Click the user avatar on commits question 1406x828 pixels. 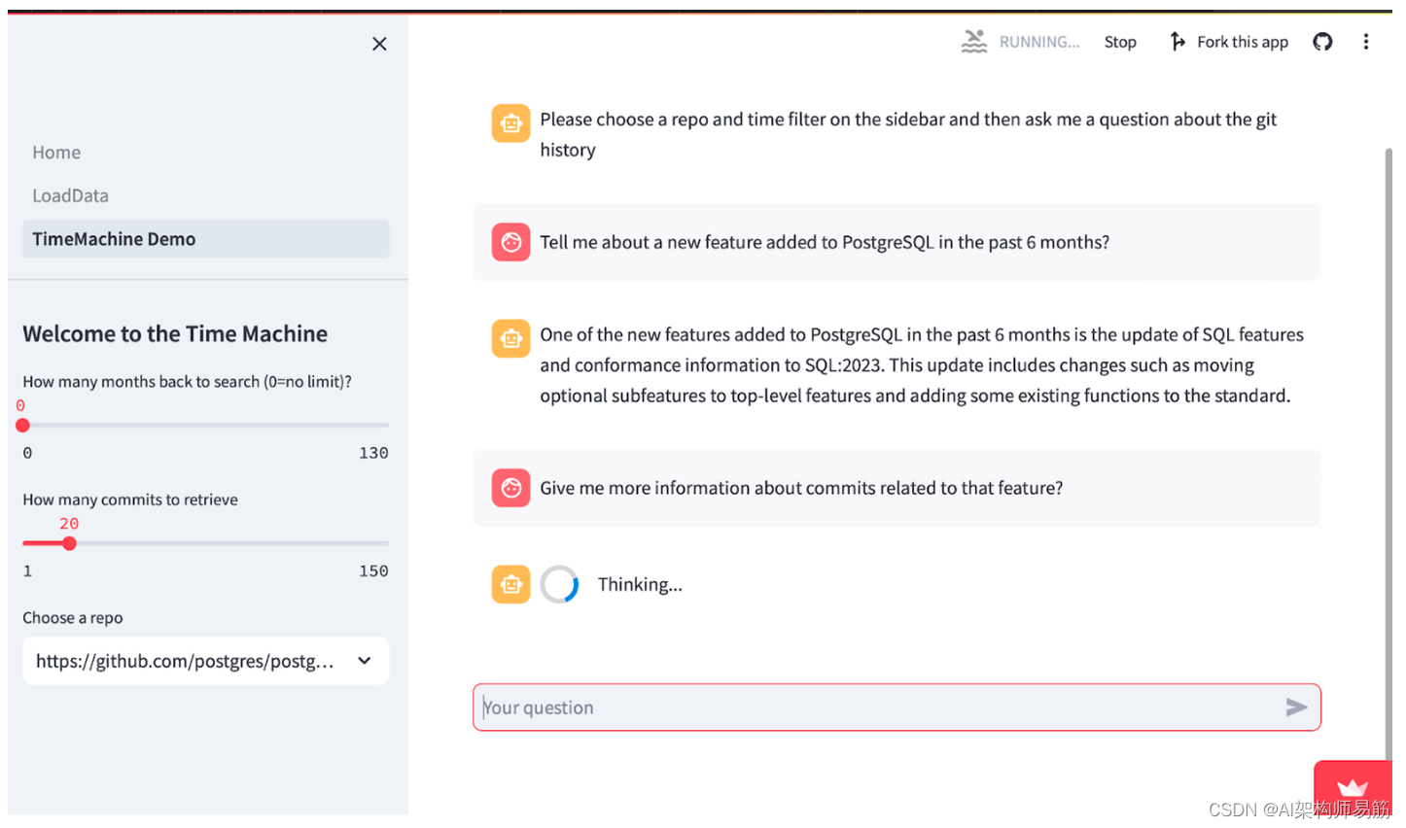(510, 488)
